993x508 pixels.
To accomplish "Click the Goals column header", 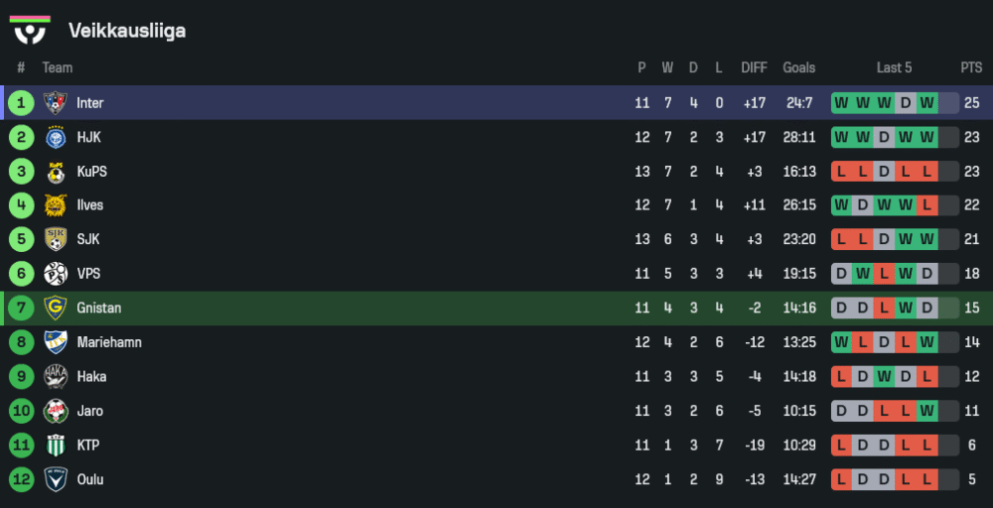I will [x=798, y=67].
